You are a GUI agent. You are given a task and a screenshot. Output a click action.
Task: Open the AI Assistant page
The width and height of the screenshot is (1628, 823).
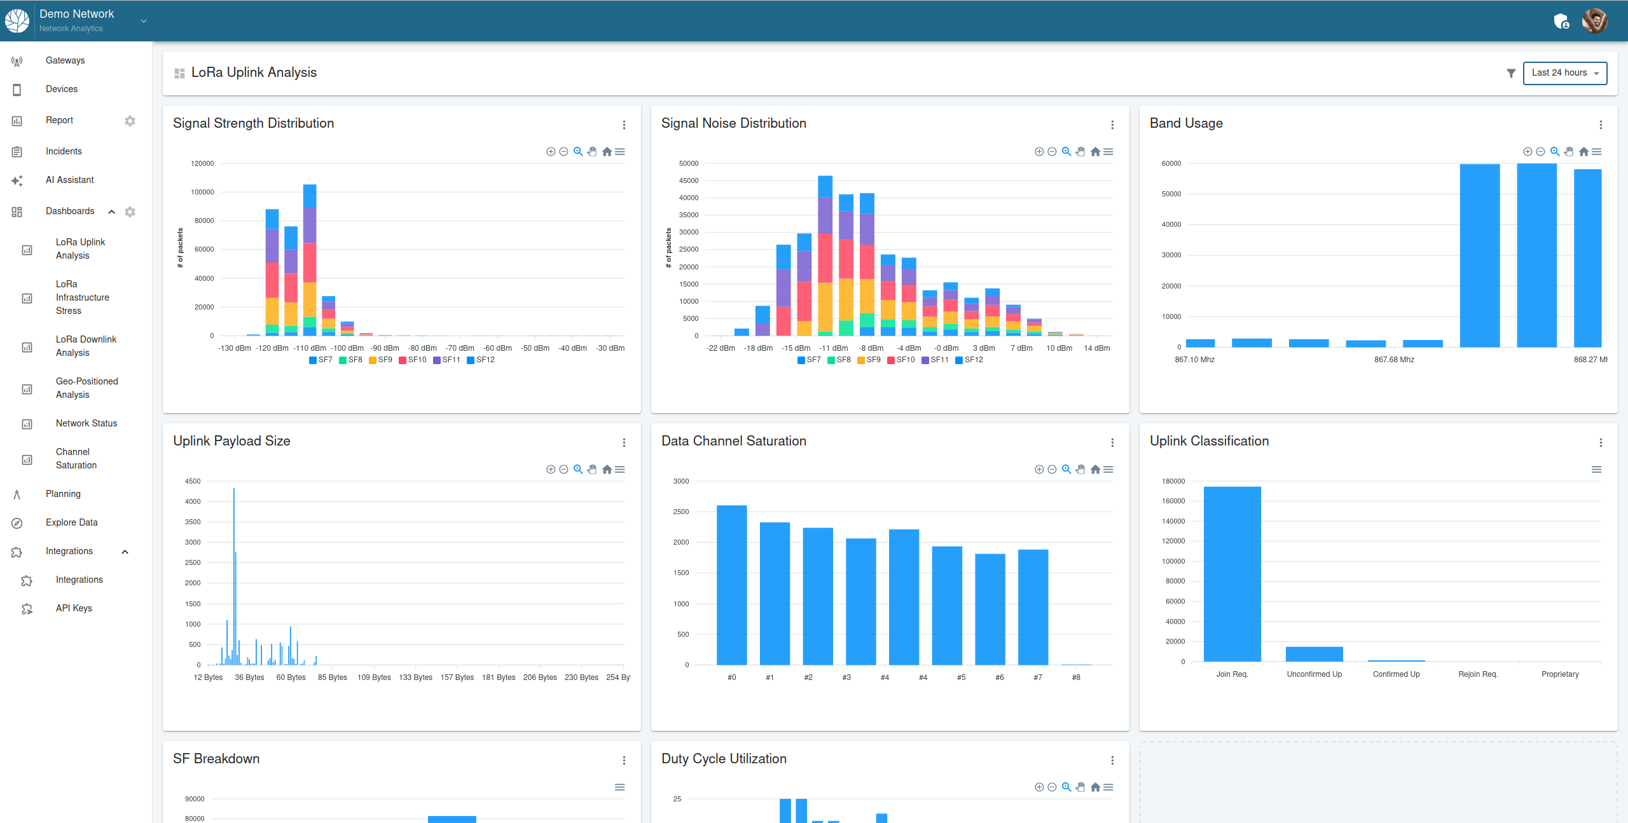coord(69,180)
